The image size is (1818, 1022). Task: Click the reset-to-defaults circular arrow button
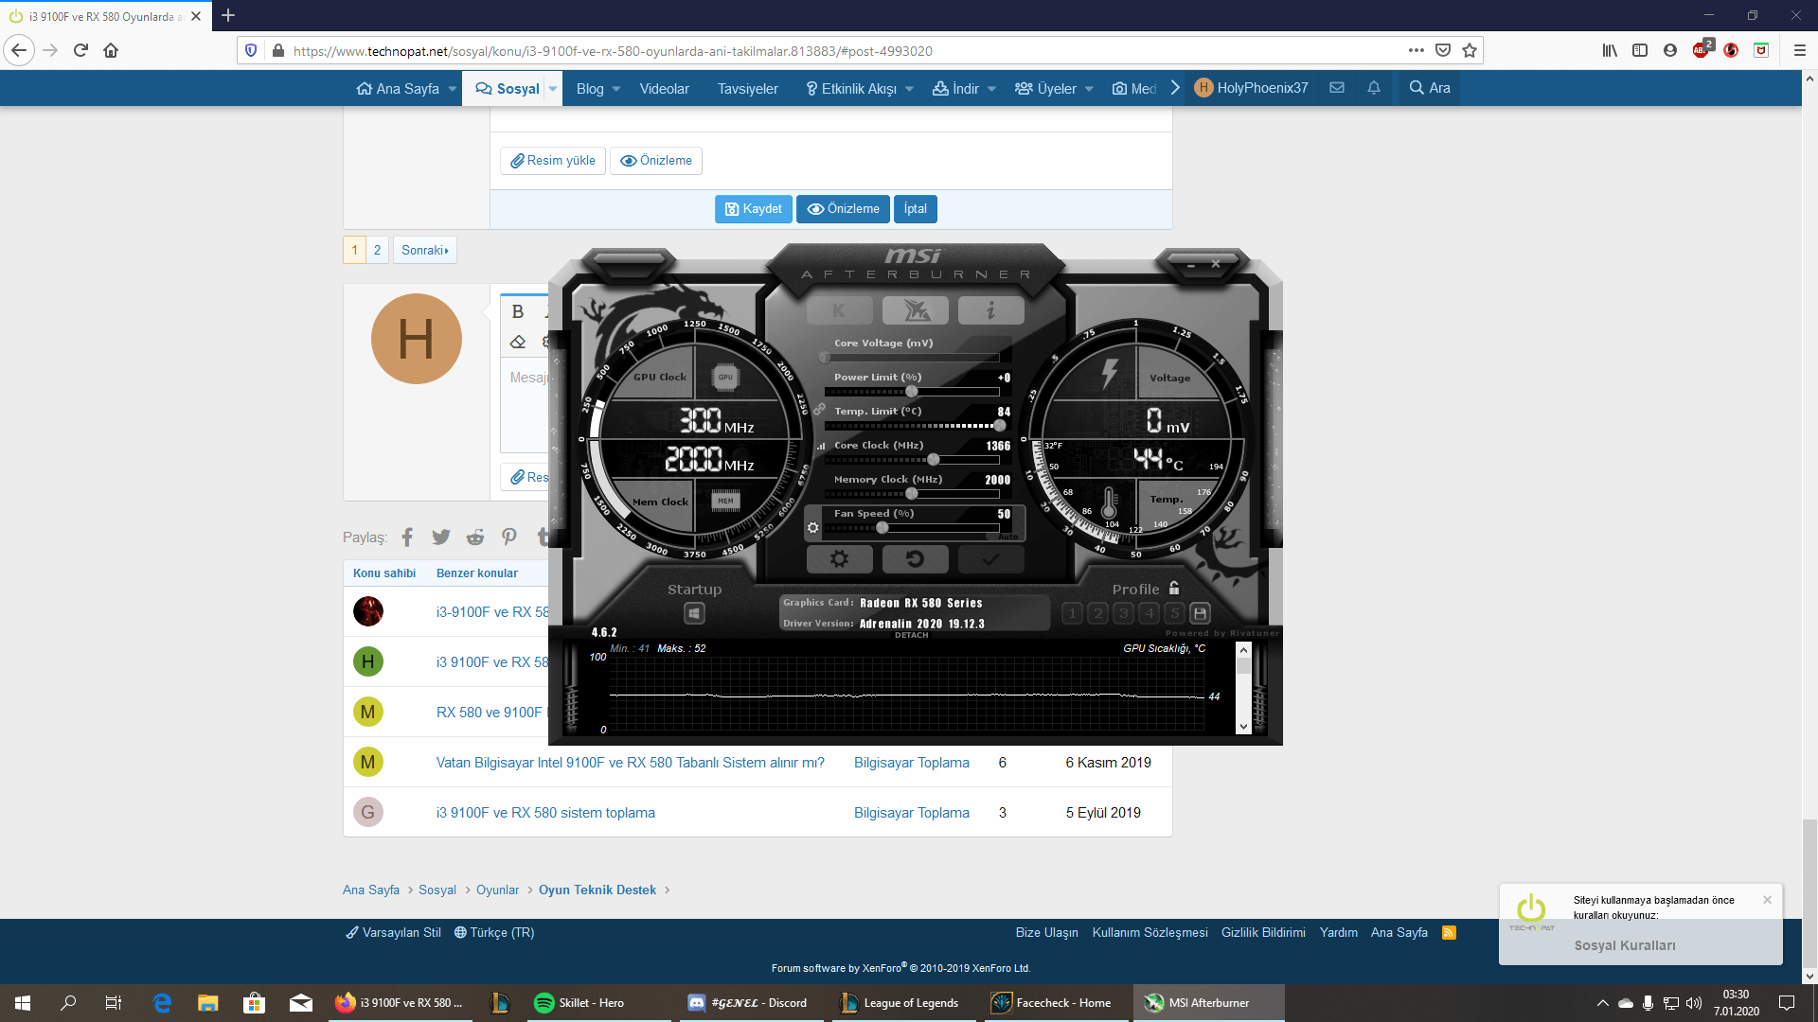pos(915,559)
